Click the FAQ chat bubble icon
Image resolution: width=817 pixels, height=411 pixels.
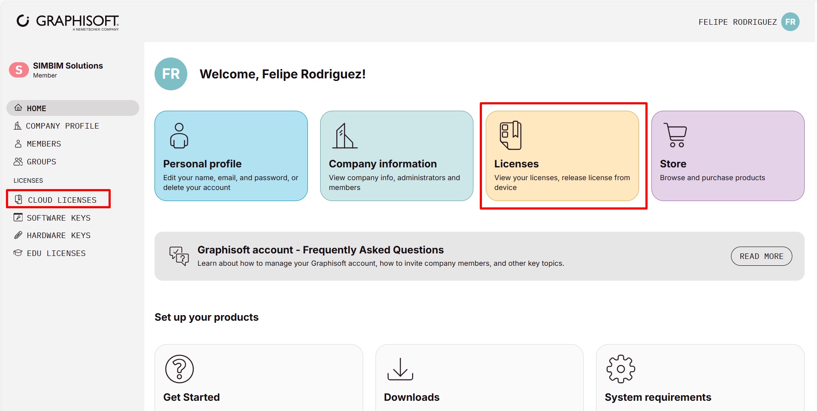(179, 256)
